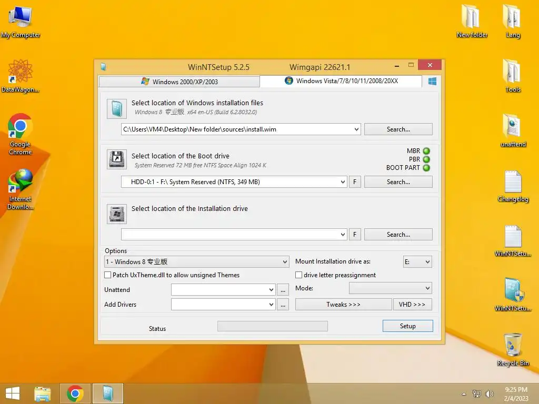539x404 pixels.
Task: Expand the Add Drivers dropdown
Action: pos(271,305)
